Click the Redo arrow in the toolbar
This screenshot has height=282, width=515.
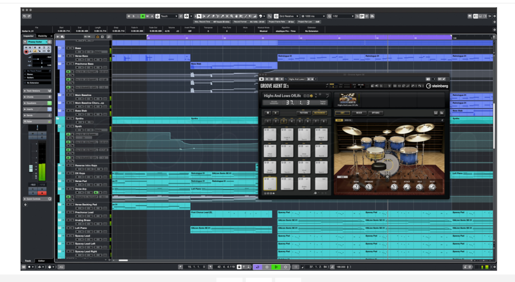coord(29,16)
